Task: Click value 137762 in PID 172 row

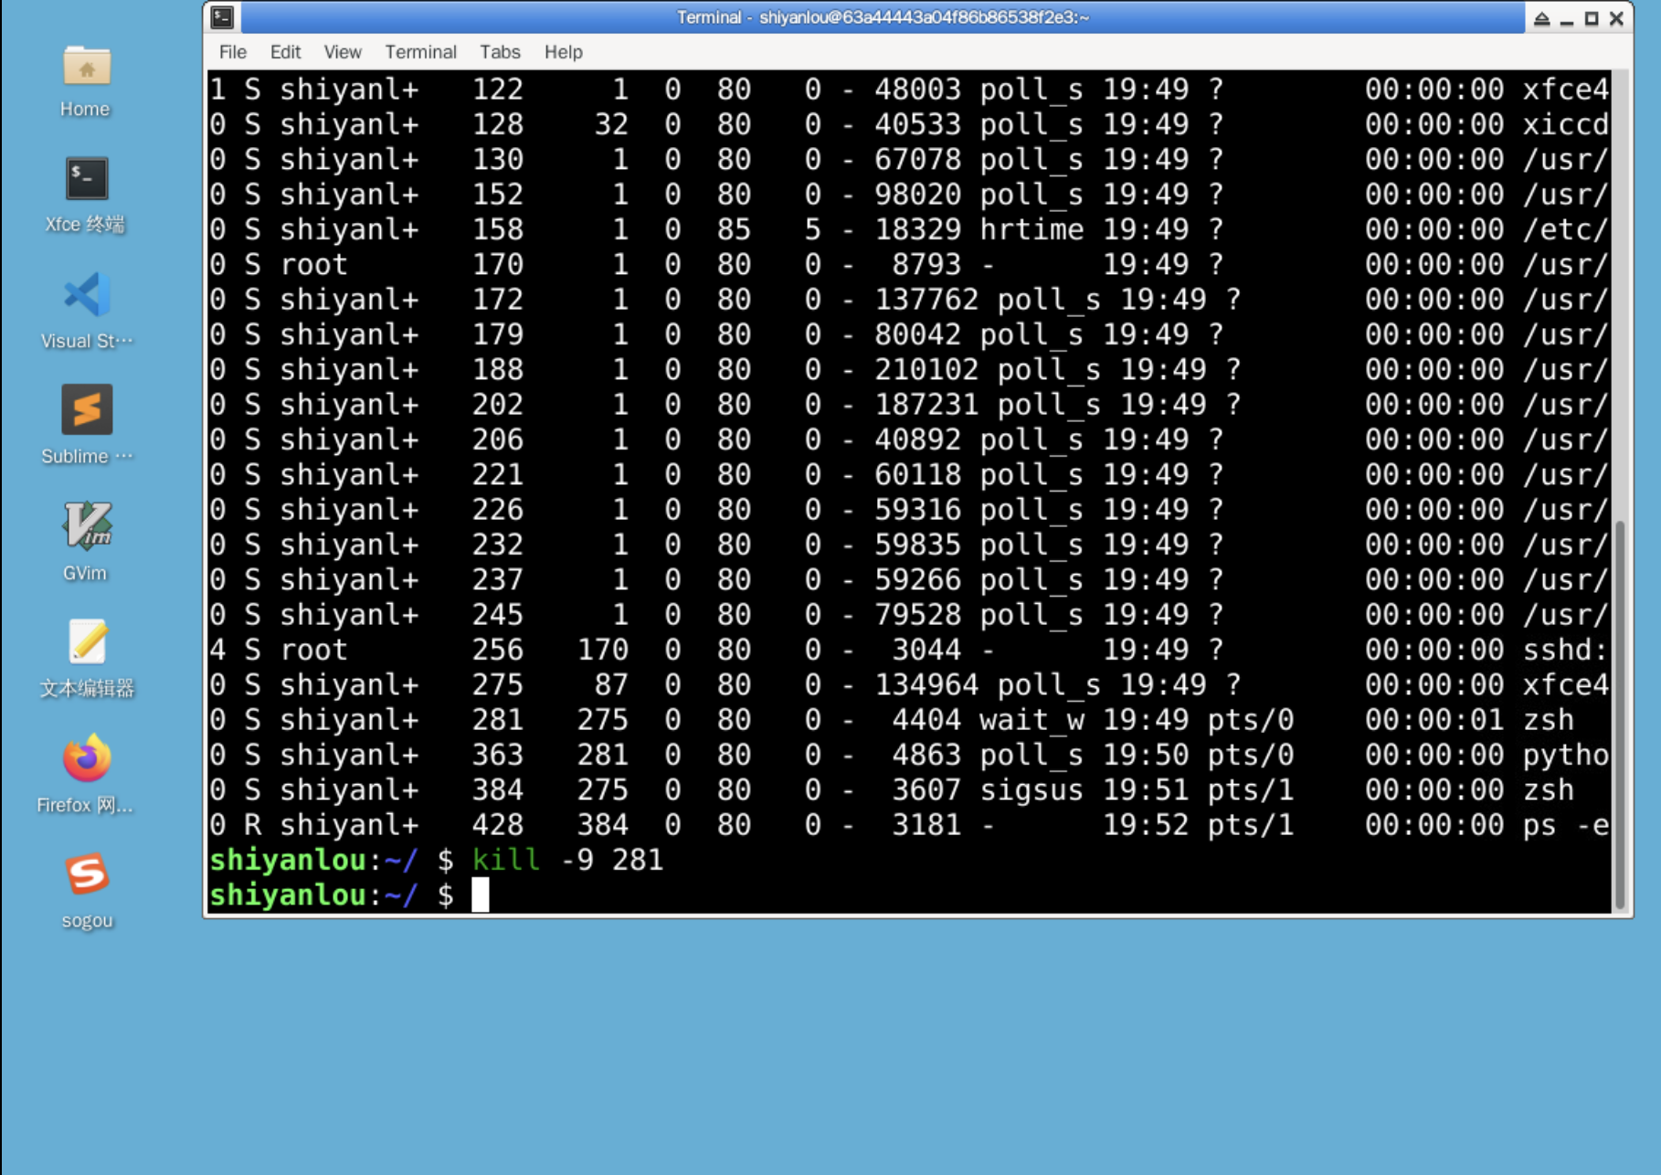Action: pyautogui.click(x=926, y=300)
